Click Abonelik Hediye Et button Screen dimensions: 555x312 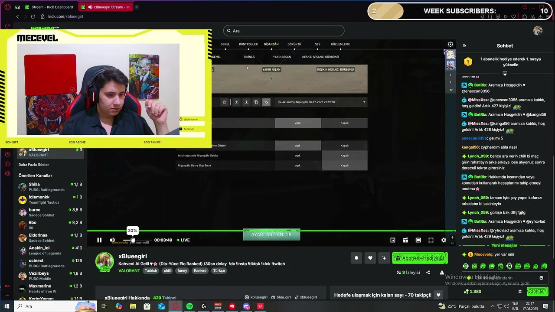[420, 258]
